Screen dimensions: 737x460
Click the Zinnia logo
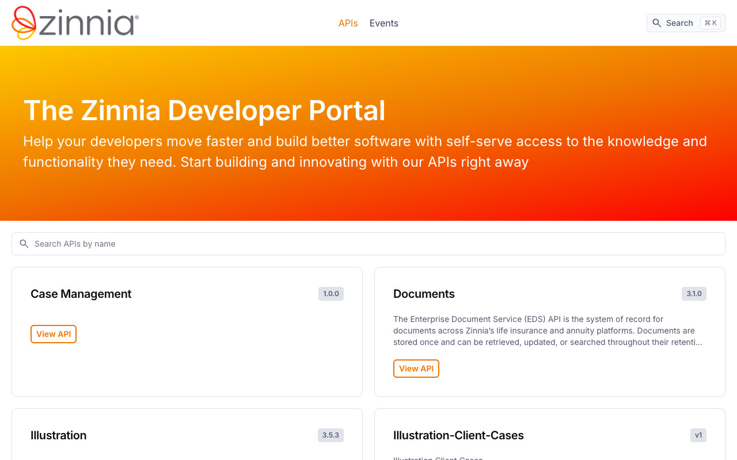click(x=75, y=23)
